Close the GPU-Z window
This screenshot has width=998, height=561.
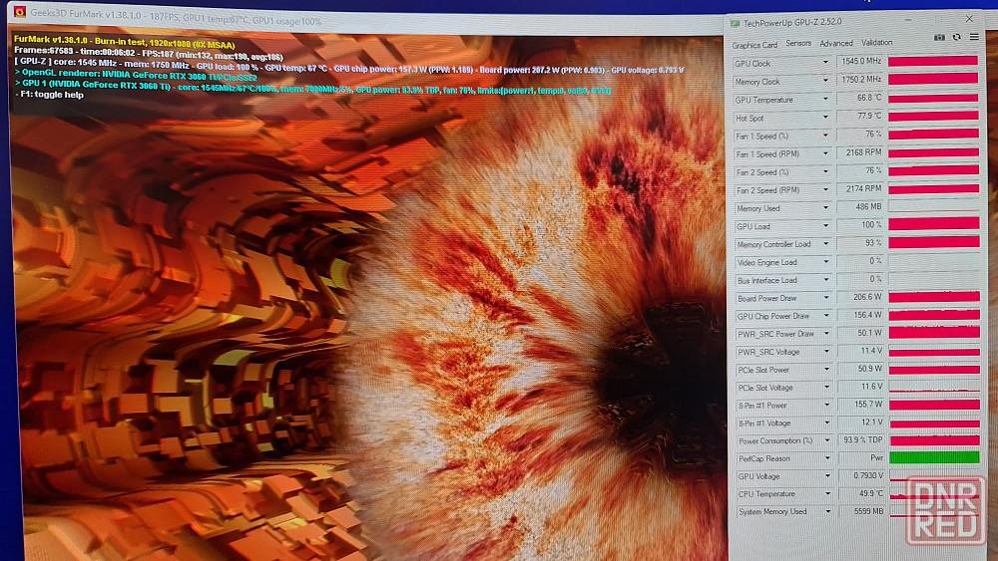(x=969, y=19)
